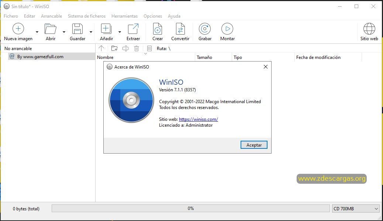Minimize the WinISO window
The image size is (383, 221).
pyautogui.click(x=340, y=6)
